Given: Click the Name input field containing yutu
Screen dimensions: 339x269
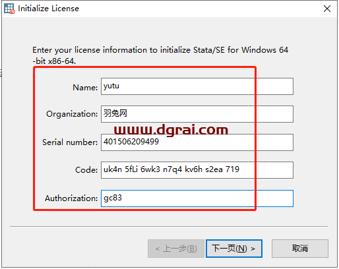Looking at the screenshot, I should (197, 86).
